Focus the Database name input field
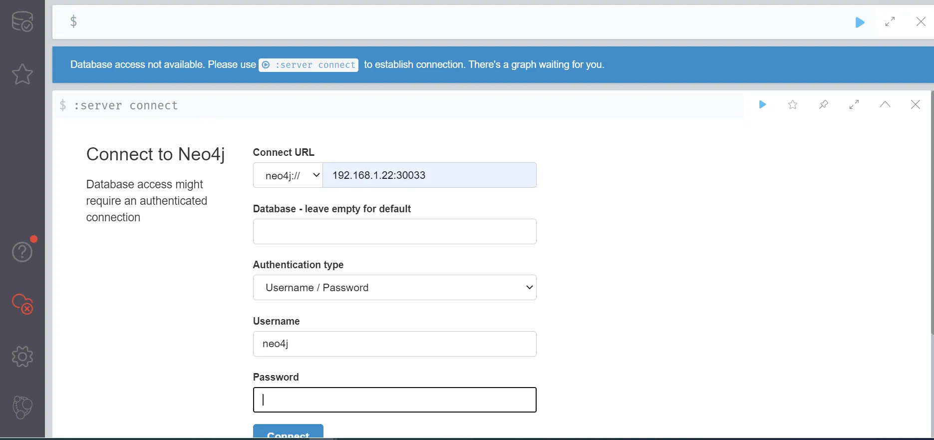Screen dimensions: 934x440 395,231
